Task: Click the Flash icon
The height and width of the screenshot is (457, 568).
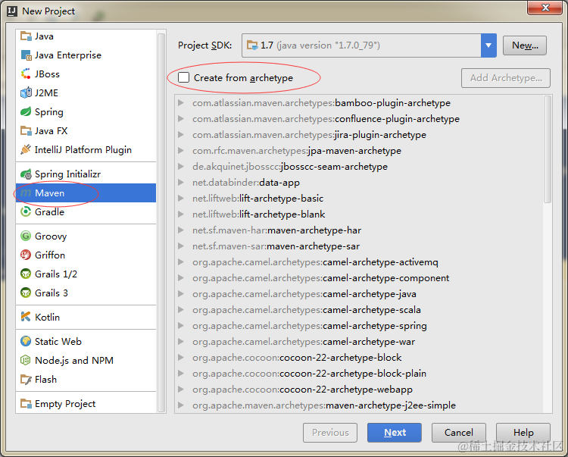Action: pos(26,379)
